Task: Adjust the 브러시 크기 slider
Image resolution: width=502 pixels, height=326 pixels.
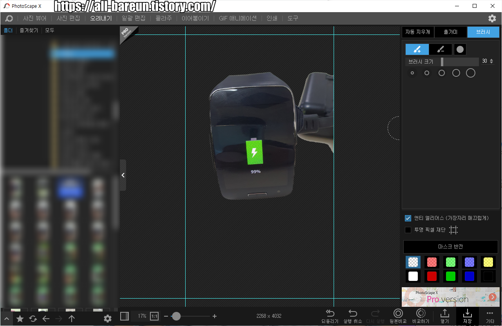Action: point(442,62)
